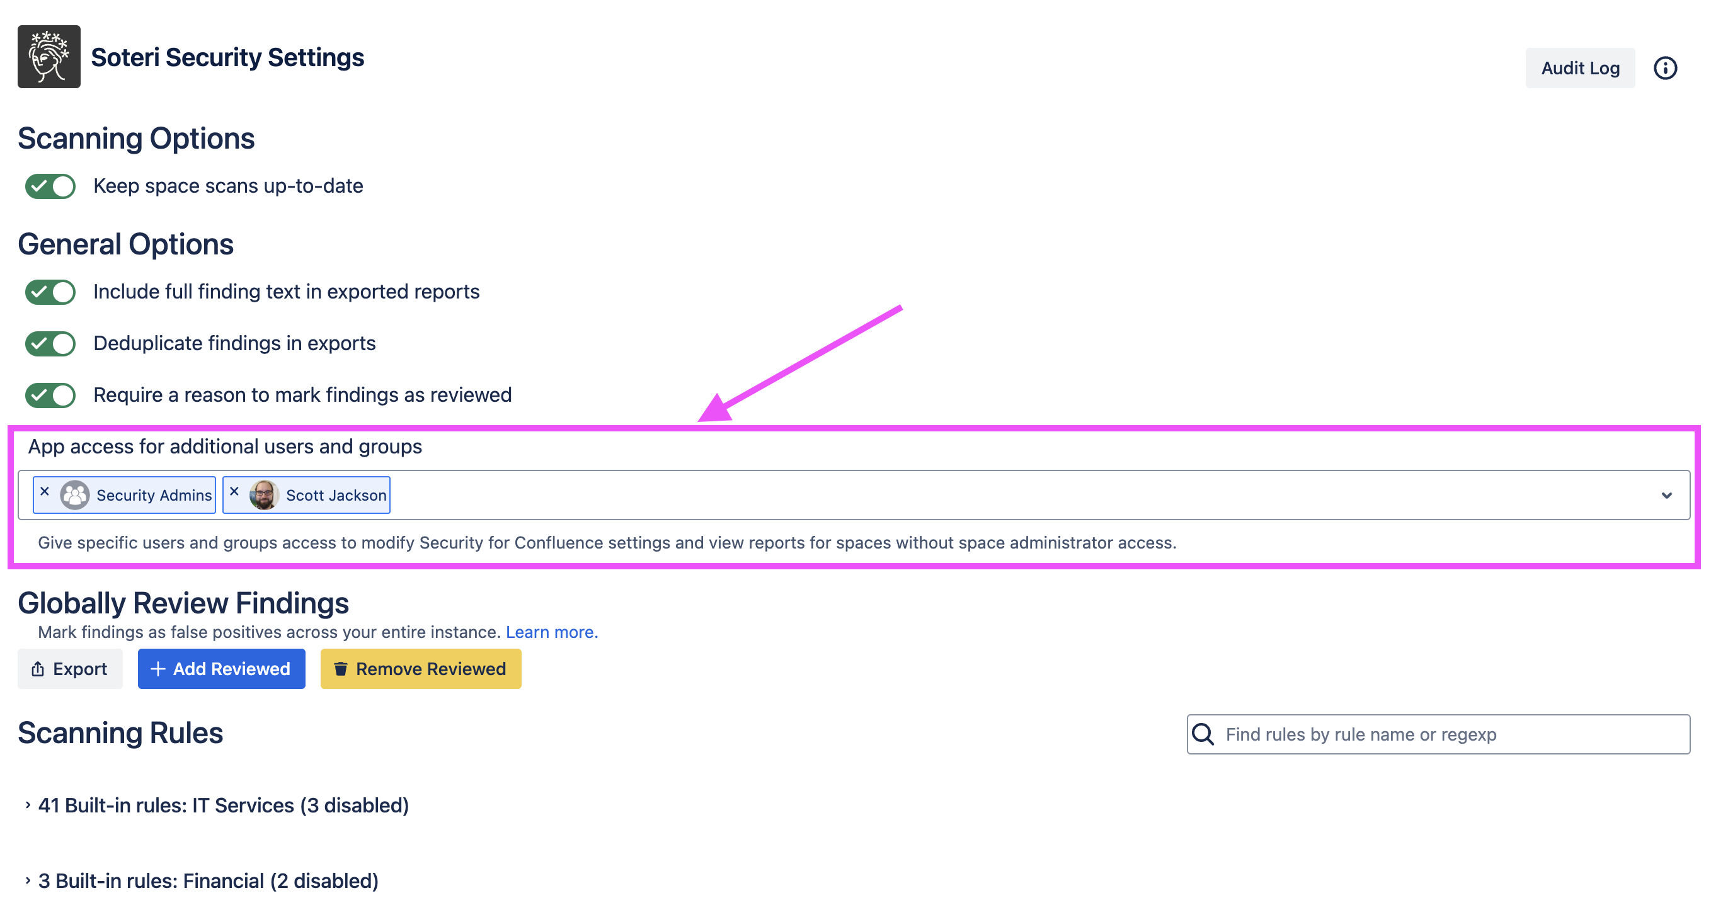The image size is (1711, 922).
Task: Remove the Security Admins group tag
Action: coord(45,491)
